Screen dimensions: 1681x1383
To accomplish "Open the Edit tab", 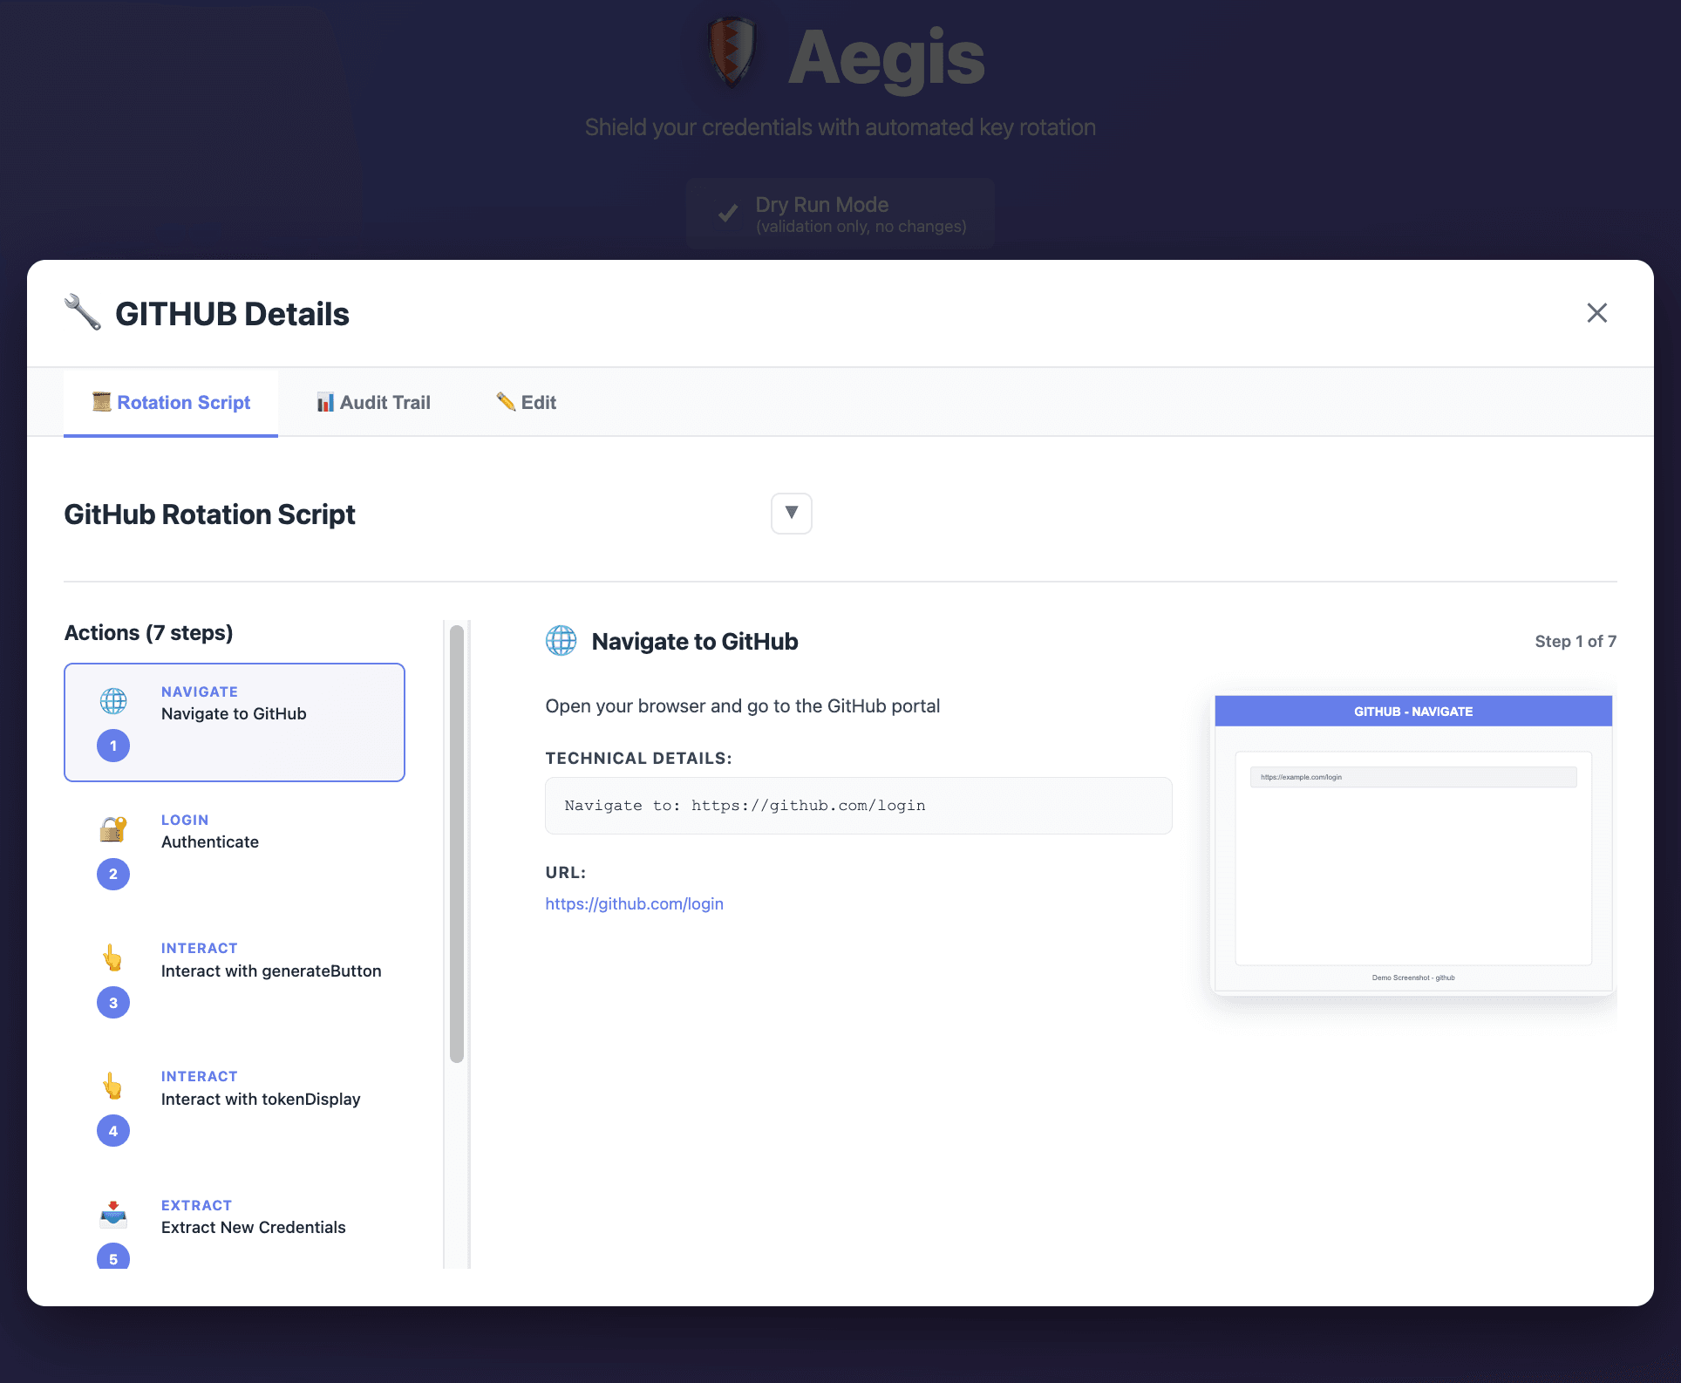I will tap(527, 402).
